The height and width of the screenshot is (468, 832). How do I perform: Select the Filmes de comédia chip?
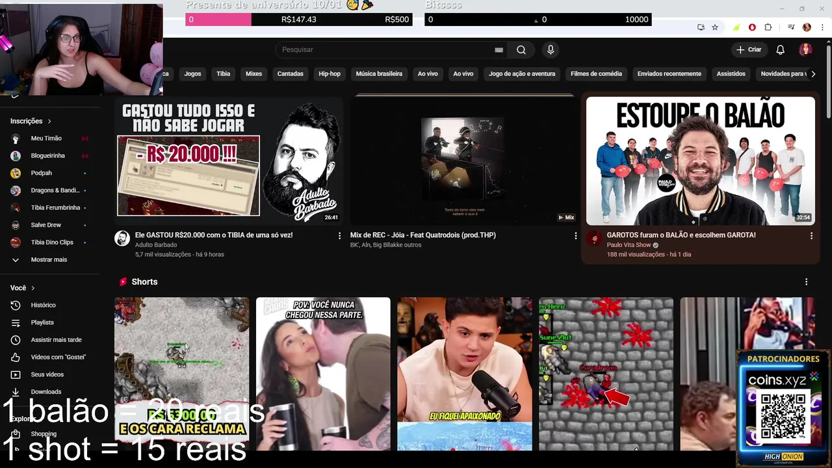(x=596, y=74)
